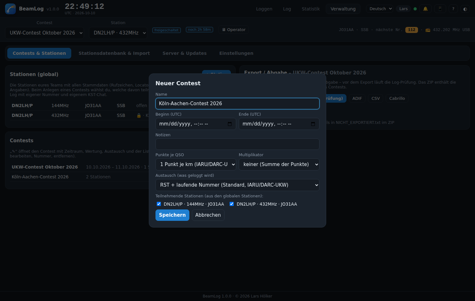
Task: Switch to Einstellungen tab
Action: coord(236,53)
